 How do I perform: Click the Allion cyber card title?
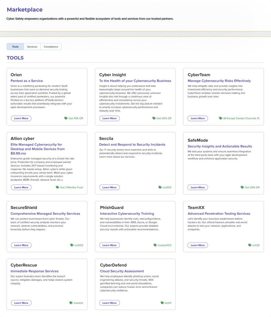(x=22, y=139)
